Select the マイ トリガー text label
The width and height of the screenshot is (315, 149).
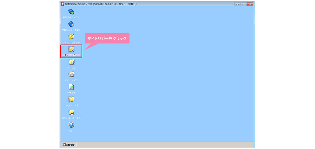click(x=71, y=55)
